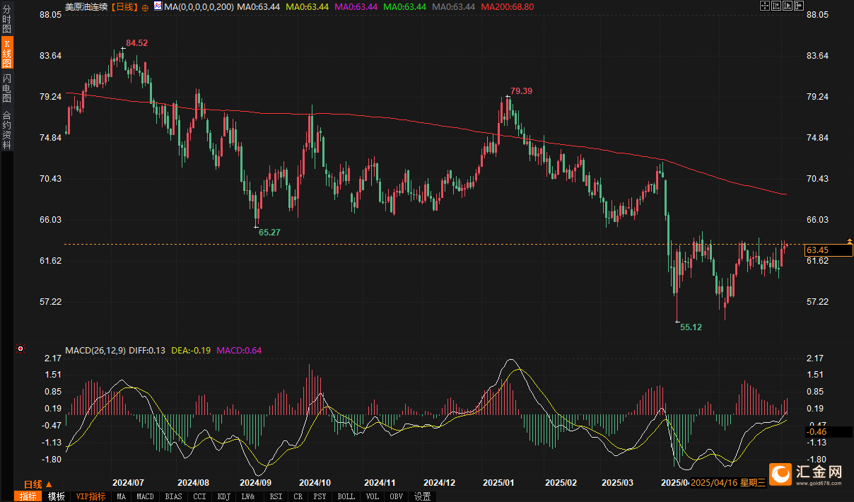854x502 pixels.
Task: Open the VIP指标 tab
Action: [90, 496]
